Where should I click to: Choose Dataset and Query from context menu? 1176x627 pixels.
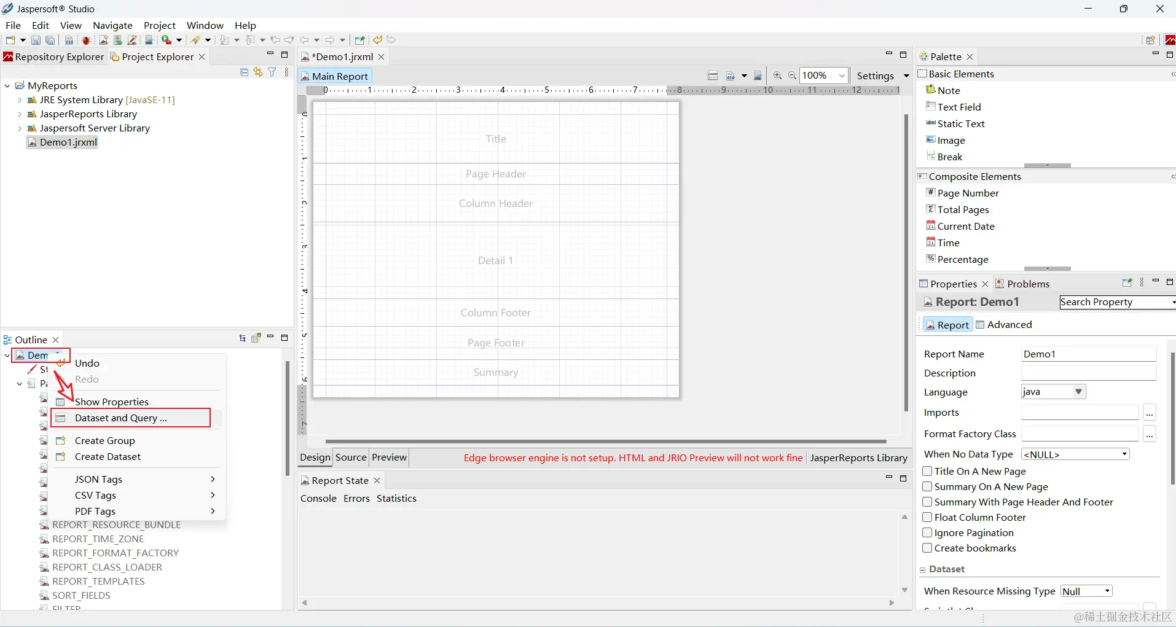[131, 418]
